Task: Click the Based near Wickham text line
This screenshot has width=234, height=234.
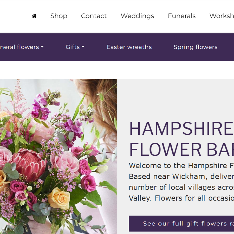Action: (181, 177)
